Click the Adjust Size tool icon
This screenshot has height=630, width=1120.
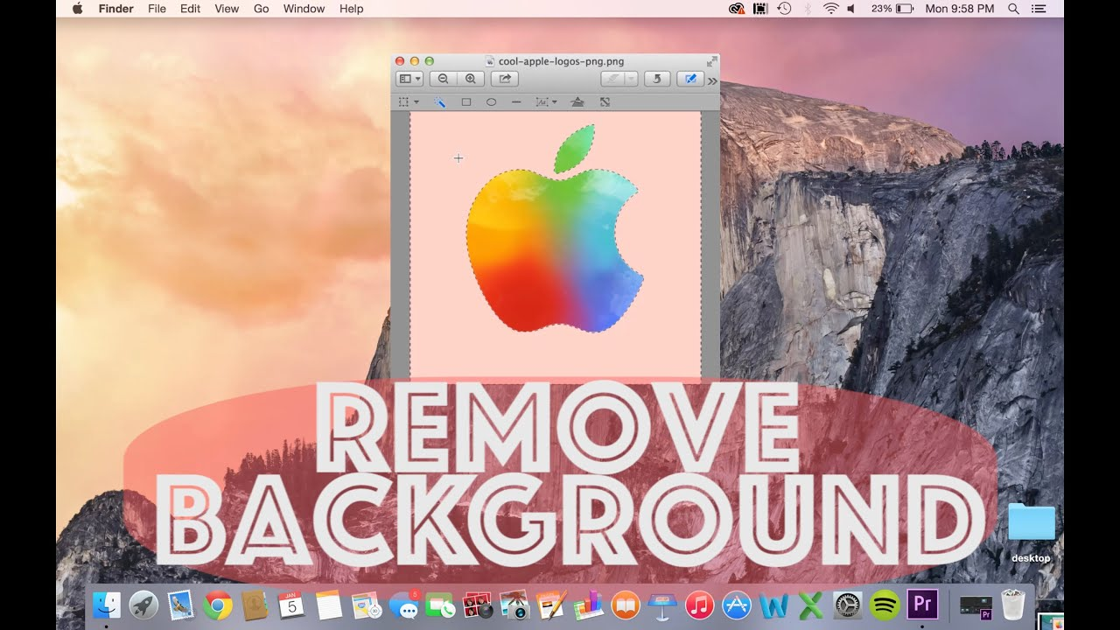click(605, 102)
